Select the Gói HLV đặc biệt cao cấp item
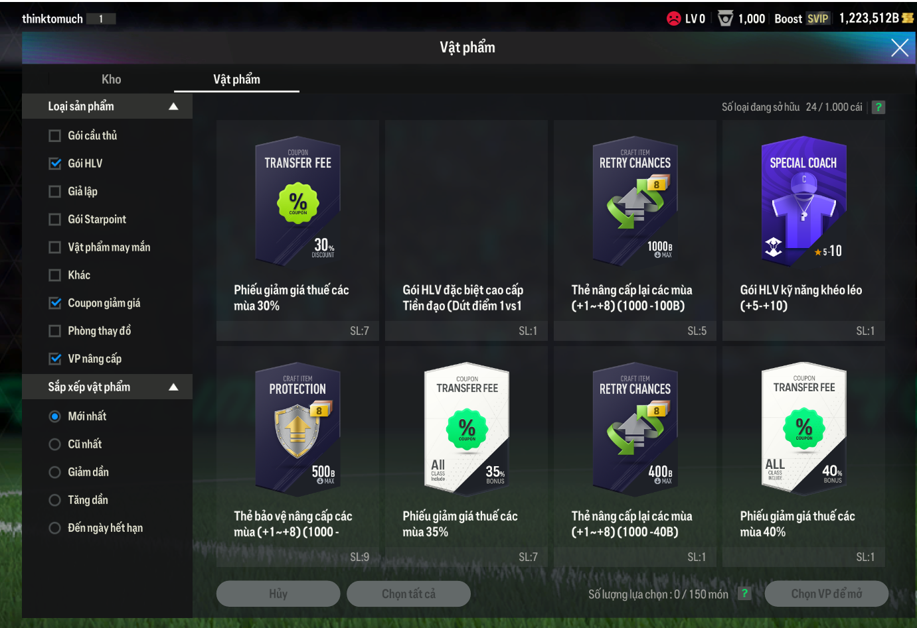This screenshot has height=628, width=917. (x=466, y=230)
